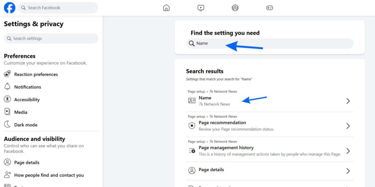
Task: Click the Reaction preferences icon
Action: coord(7,74)
